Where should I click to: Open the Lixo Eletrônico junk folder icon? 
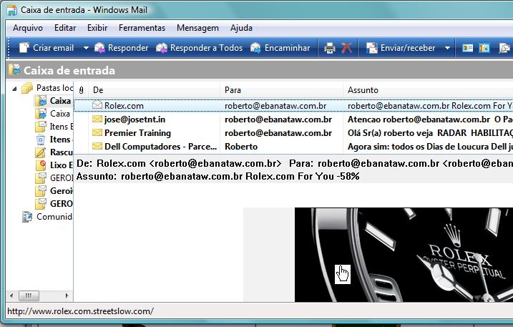41,165
